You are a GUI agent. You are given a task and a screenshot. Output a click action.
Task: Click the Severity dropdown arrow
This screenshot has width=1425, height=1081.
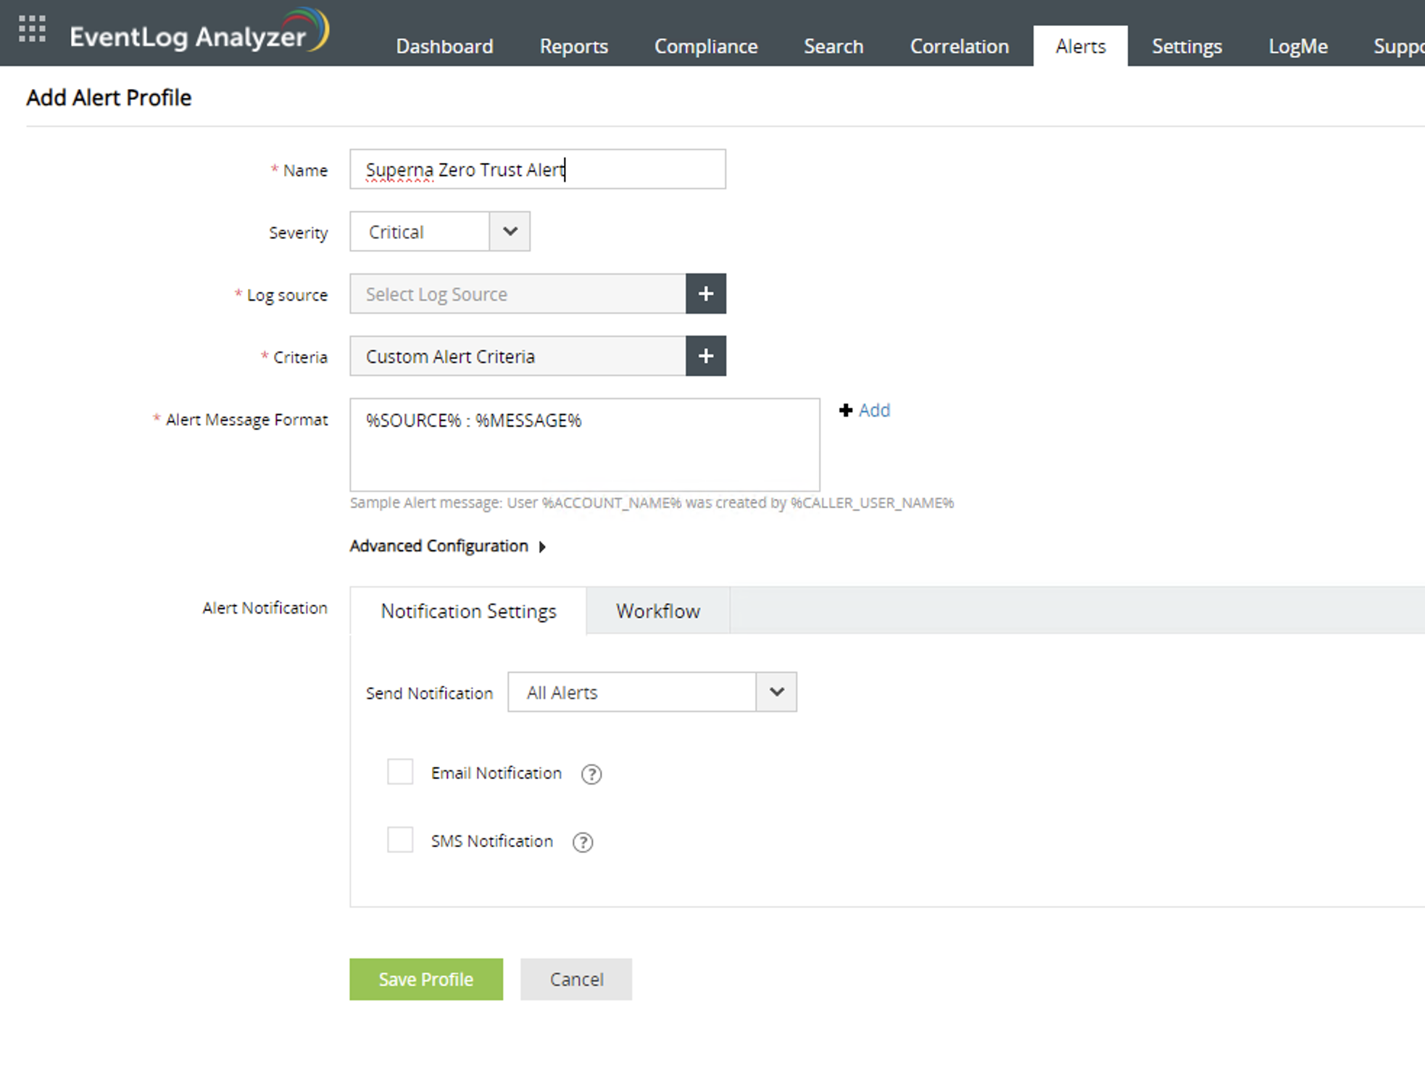pyautogui.click(x=510, y=231)
